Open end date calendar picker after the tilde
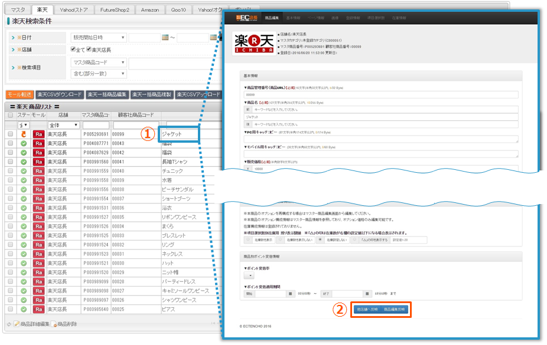547x345 pixels. [213, 37]
